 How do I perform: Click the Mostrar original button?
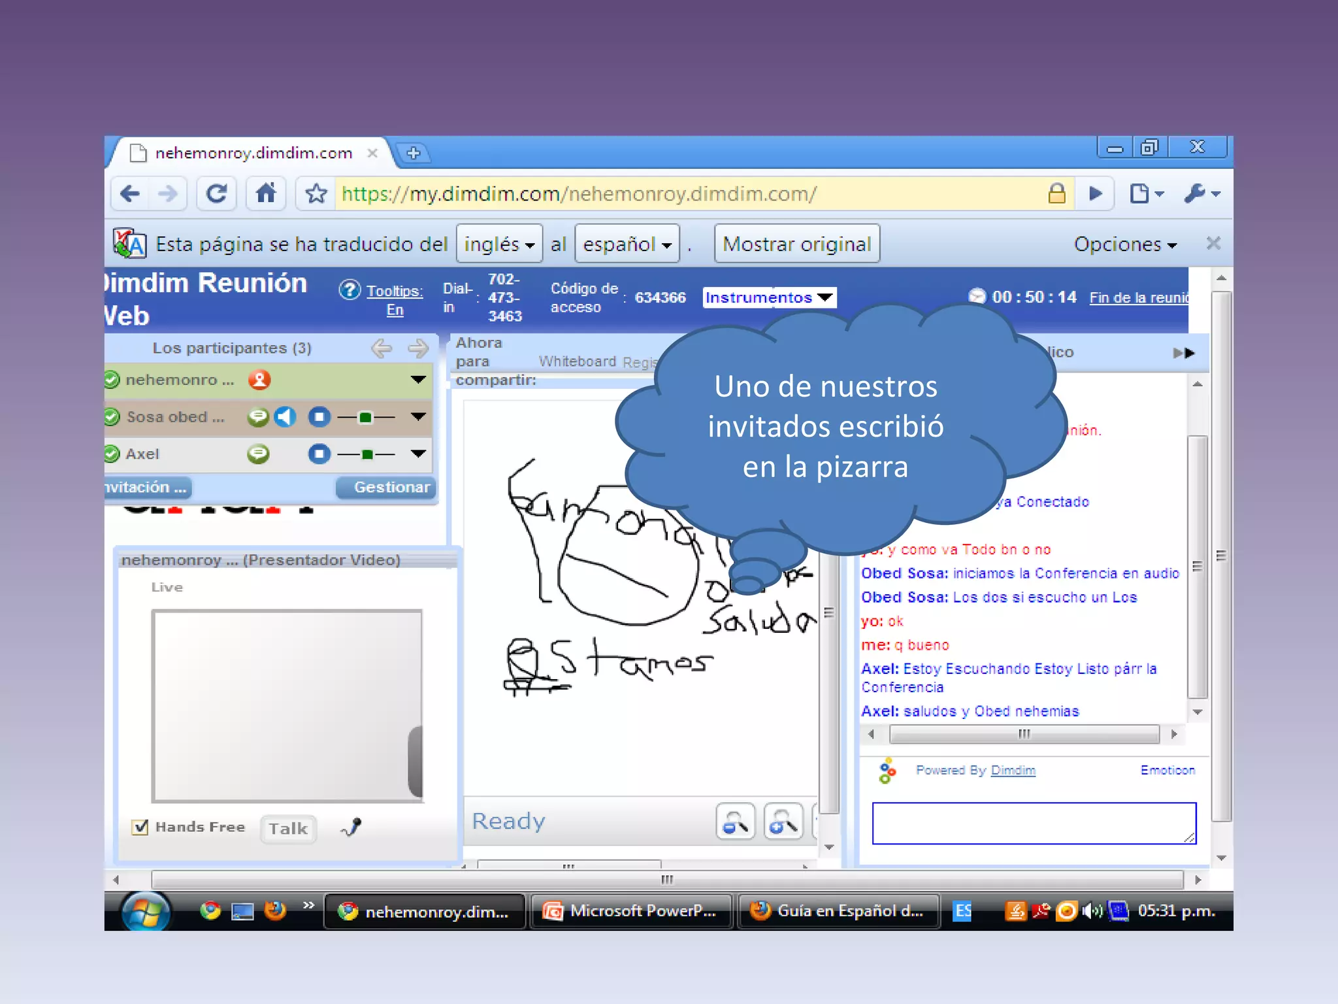796,244
